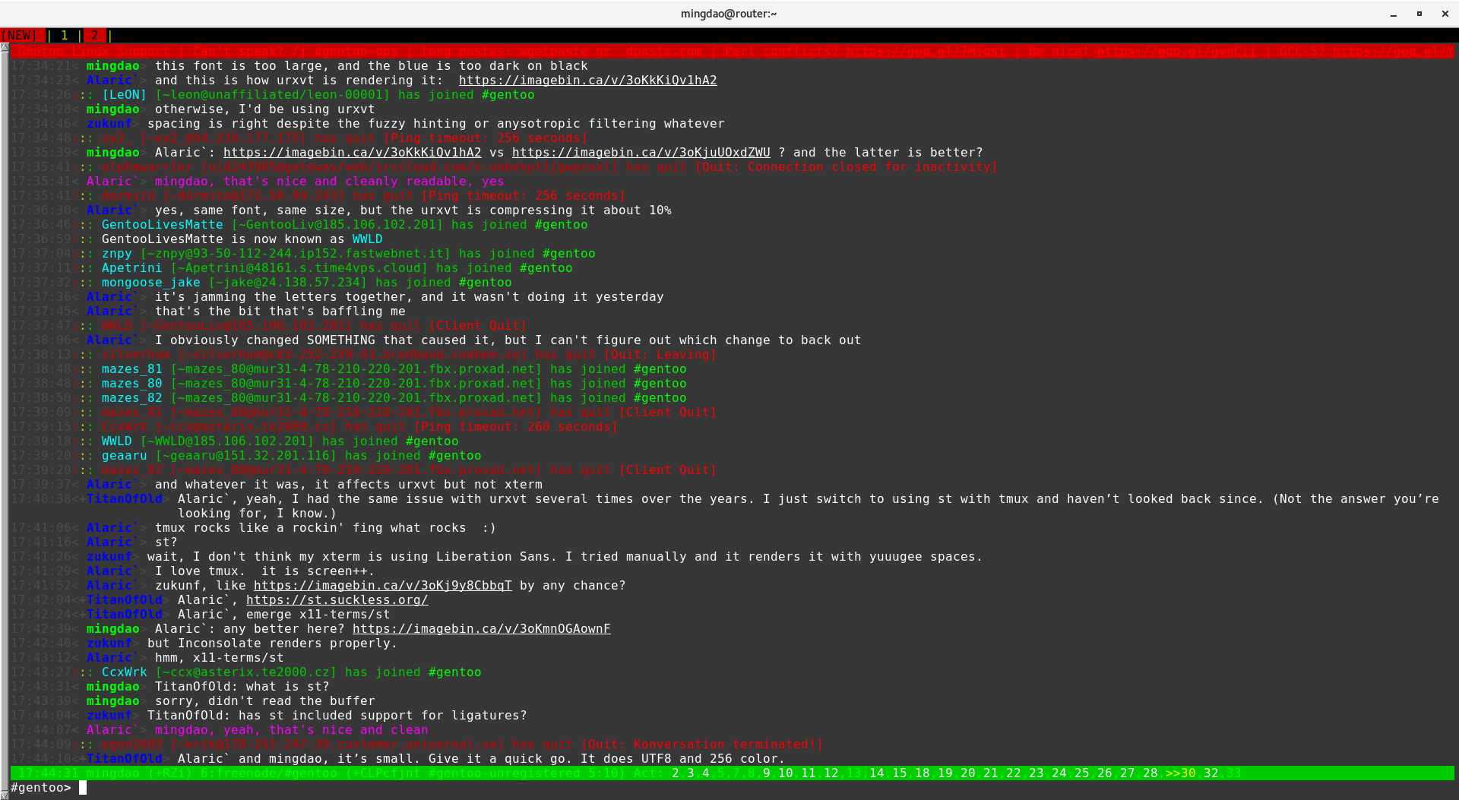Screen dimensions: 1459x800
Task: Click nick mazes_80 join line
Action: [132, 384]
